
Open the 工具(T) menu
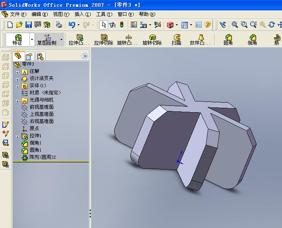[104, 14]
